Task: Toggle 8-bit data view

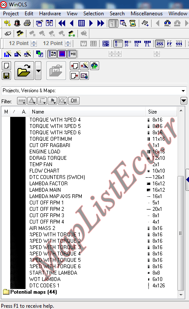Action: [x=118, y=43]
